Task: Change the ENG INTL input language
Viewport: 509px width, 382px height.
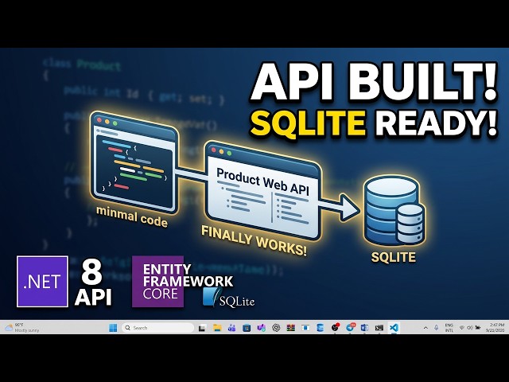Action: point(449,328)
